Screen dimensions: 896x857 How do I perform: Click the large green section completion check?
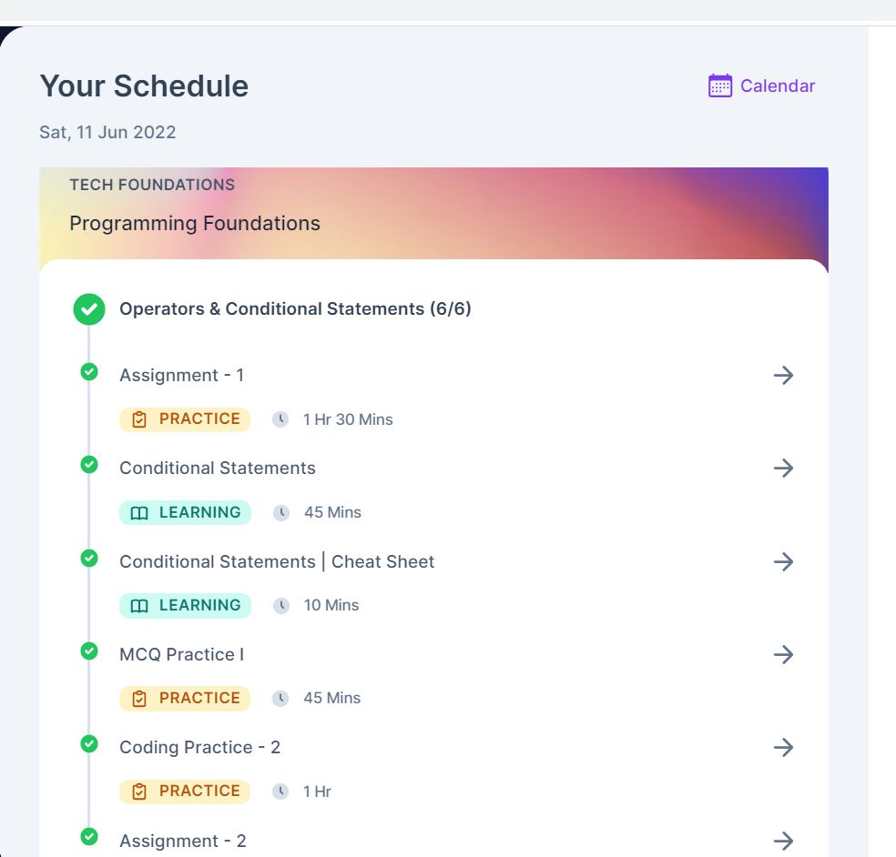(x=89, y=309)
